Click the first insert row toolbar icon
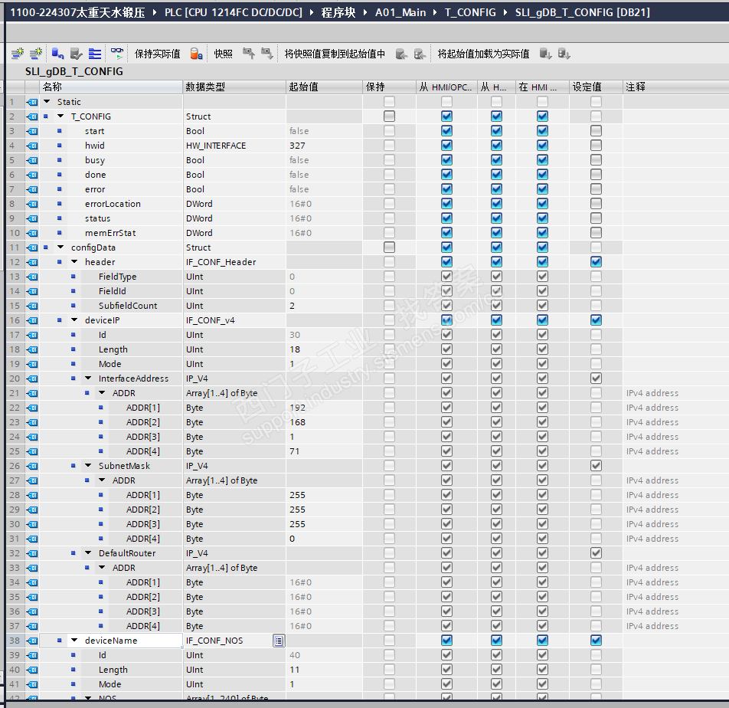Image resolution: width=729 pixels, height=708 pixels. (x=17, y=54)
